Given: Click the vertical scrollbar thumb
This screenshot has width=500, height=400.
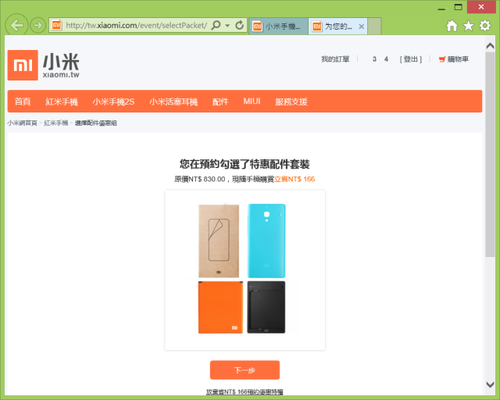Looking at the screenshot, I should click(x=490, y=155).
